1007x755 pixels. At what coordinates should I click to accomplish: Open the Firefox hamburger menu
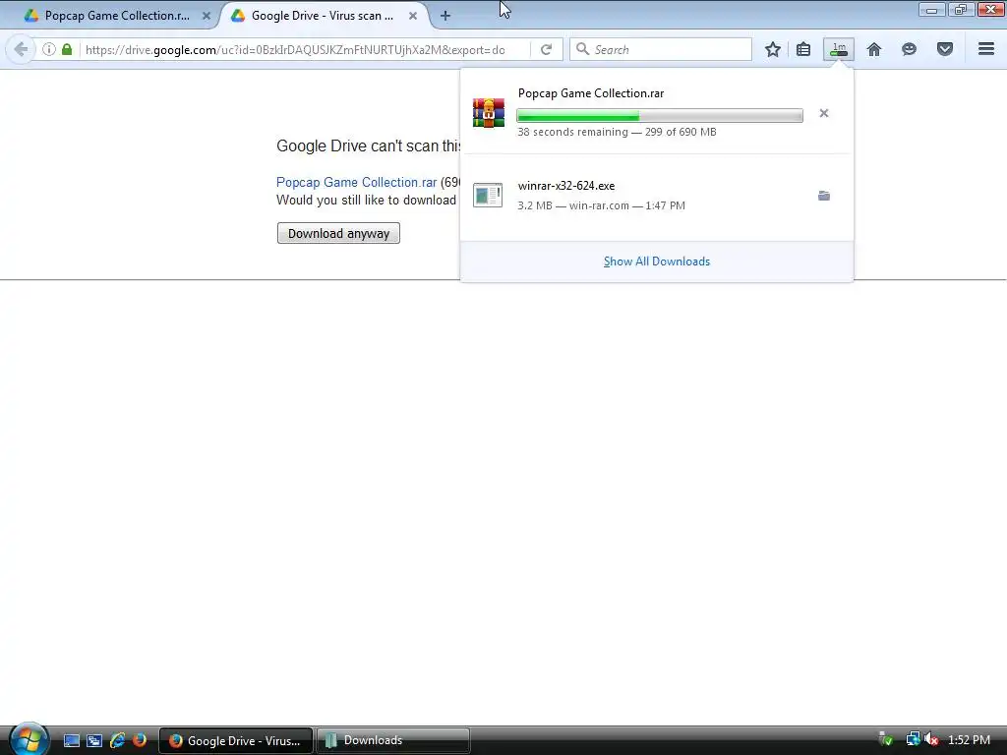click(986, 49)
